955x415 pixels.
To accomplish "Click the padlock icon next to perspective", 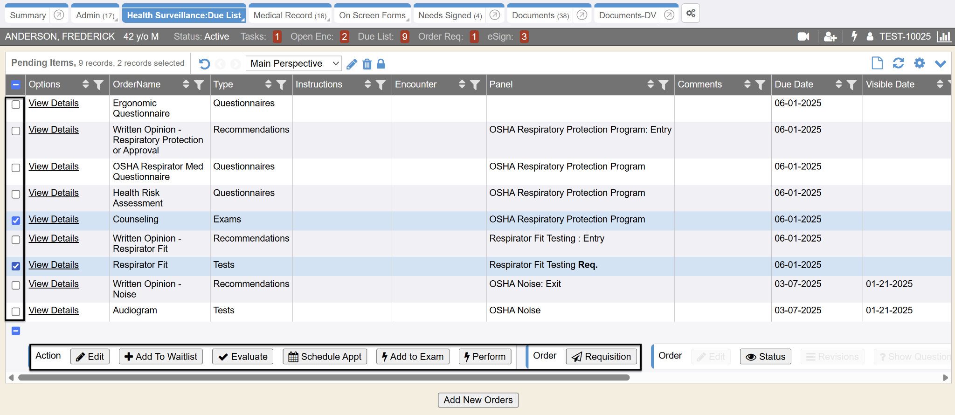I will (381, 64).
